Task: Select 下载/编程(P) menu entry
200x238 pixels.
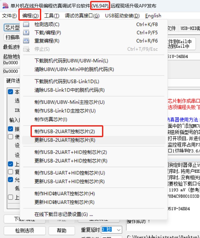Action: point(94,32)
